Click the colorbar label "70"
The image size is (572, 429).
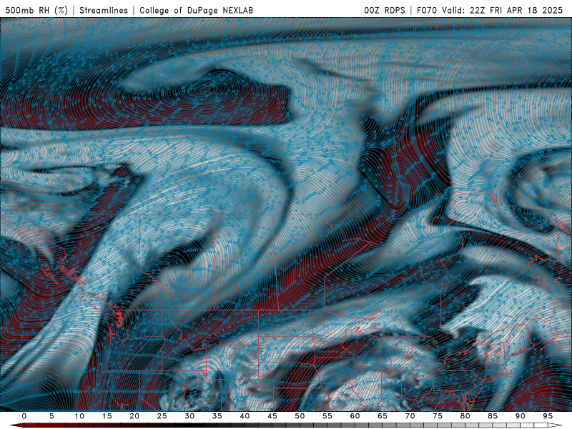tap(410, 416)
